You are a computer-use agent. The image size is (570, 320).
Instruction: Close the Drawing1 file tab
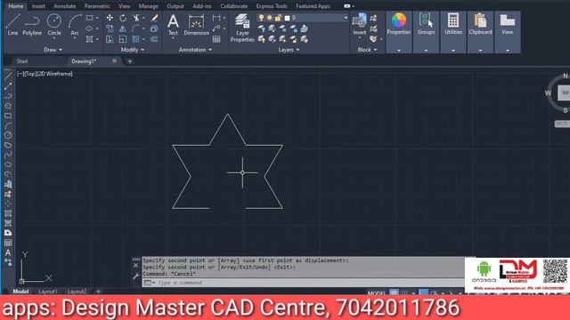tap(114, 61)
